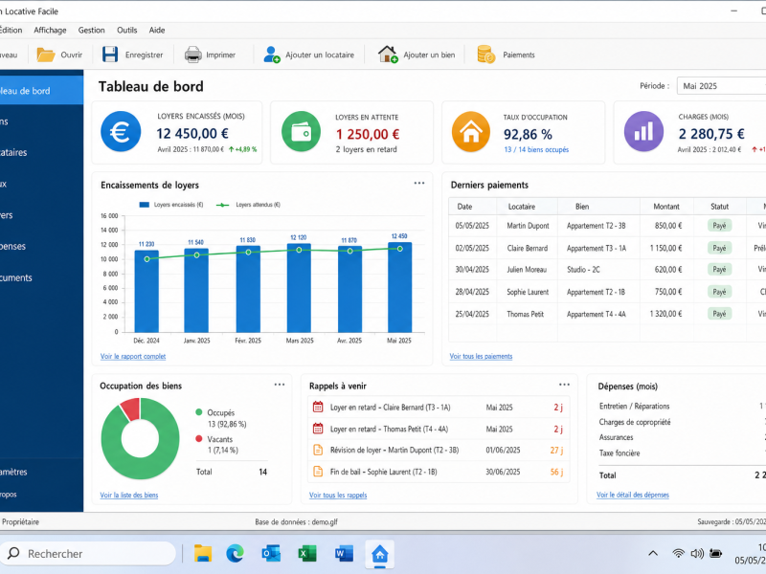Open options menu of Rappels à venir panel
The width and height of the screenshot is (766, 574).
[x=564, y=385]
